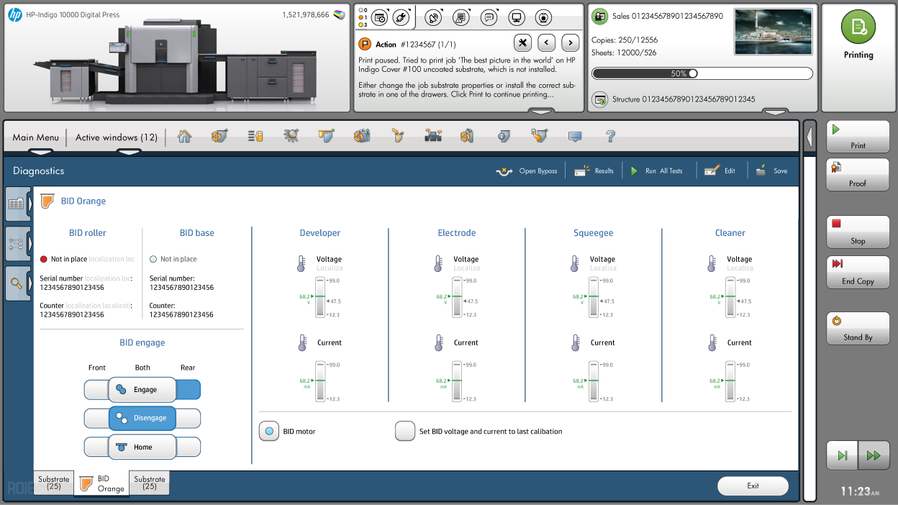Click Open Bypass in Diagnostics bar
The width and height of the screenshot is (898, 505).
(x=527, y=171)
